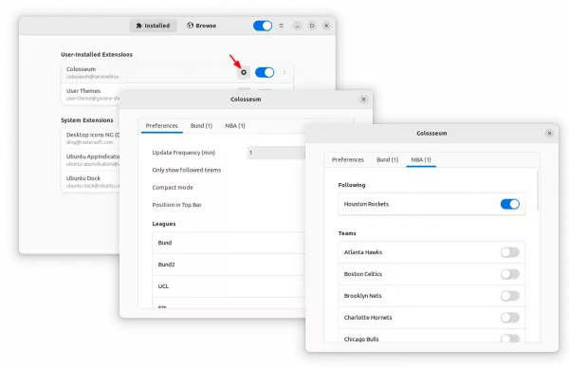This screenshot has width=569, height=367.
Task: Enable following Boston Celtics
Action: [x=510, y=274]
